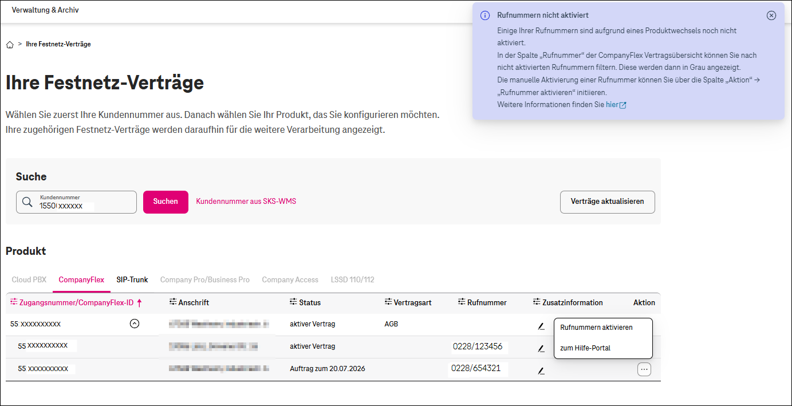Click filter icon of Zusatzinformation column
This screenshot has width=792, height=406.
click(537, 302)
